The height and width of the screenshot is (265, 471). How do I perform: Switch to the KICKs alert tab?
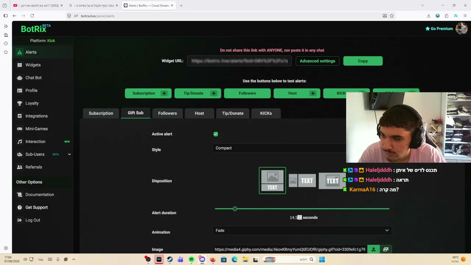[266, 113]
